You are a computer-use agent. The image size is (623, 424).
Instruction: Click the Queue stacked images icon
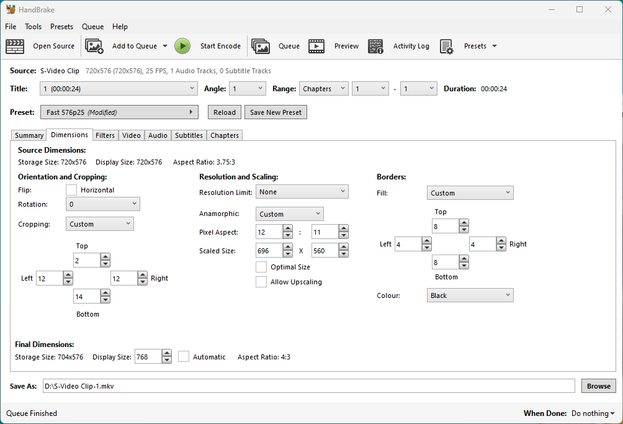coord(261,46)
